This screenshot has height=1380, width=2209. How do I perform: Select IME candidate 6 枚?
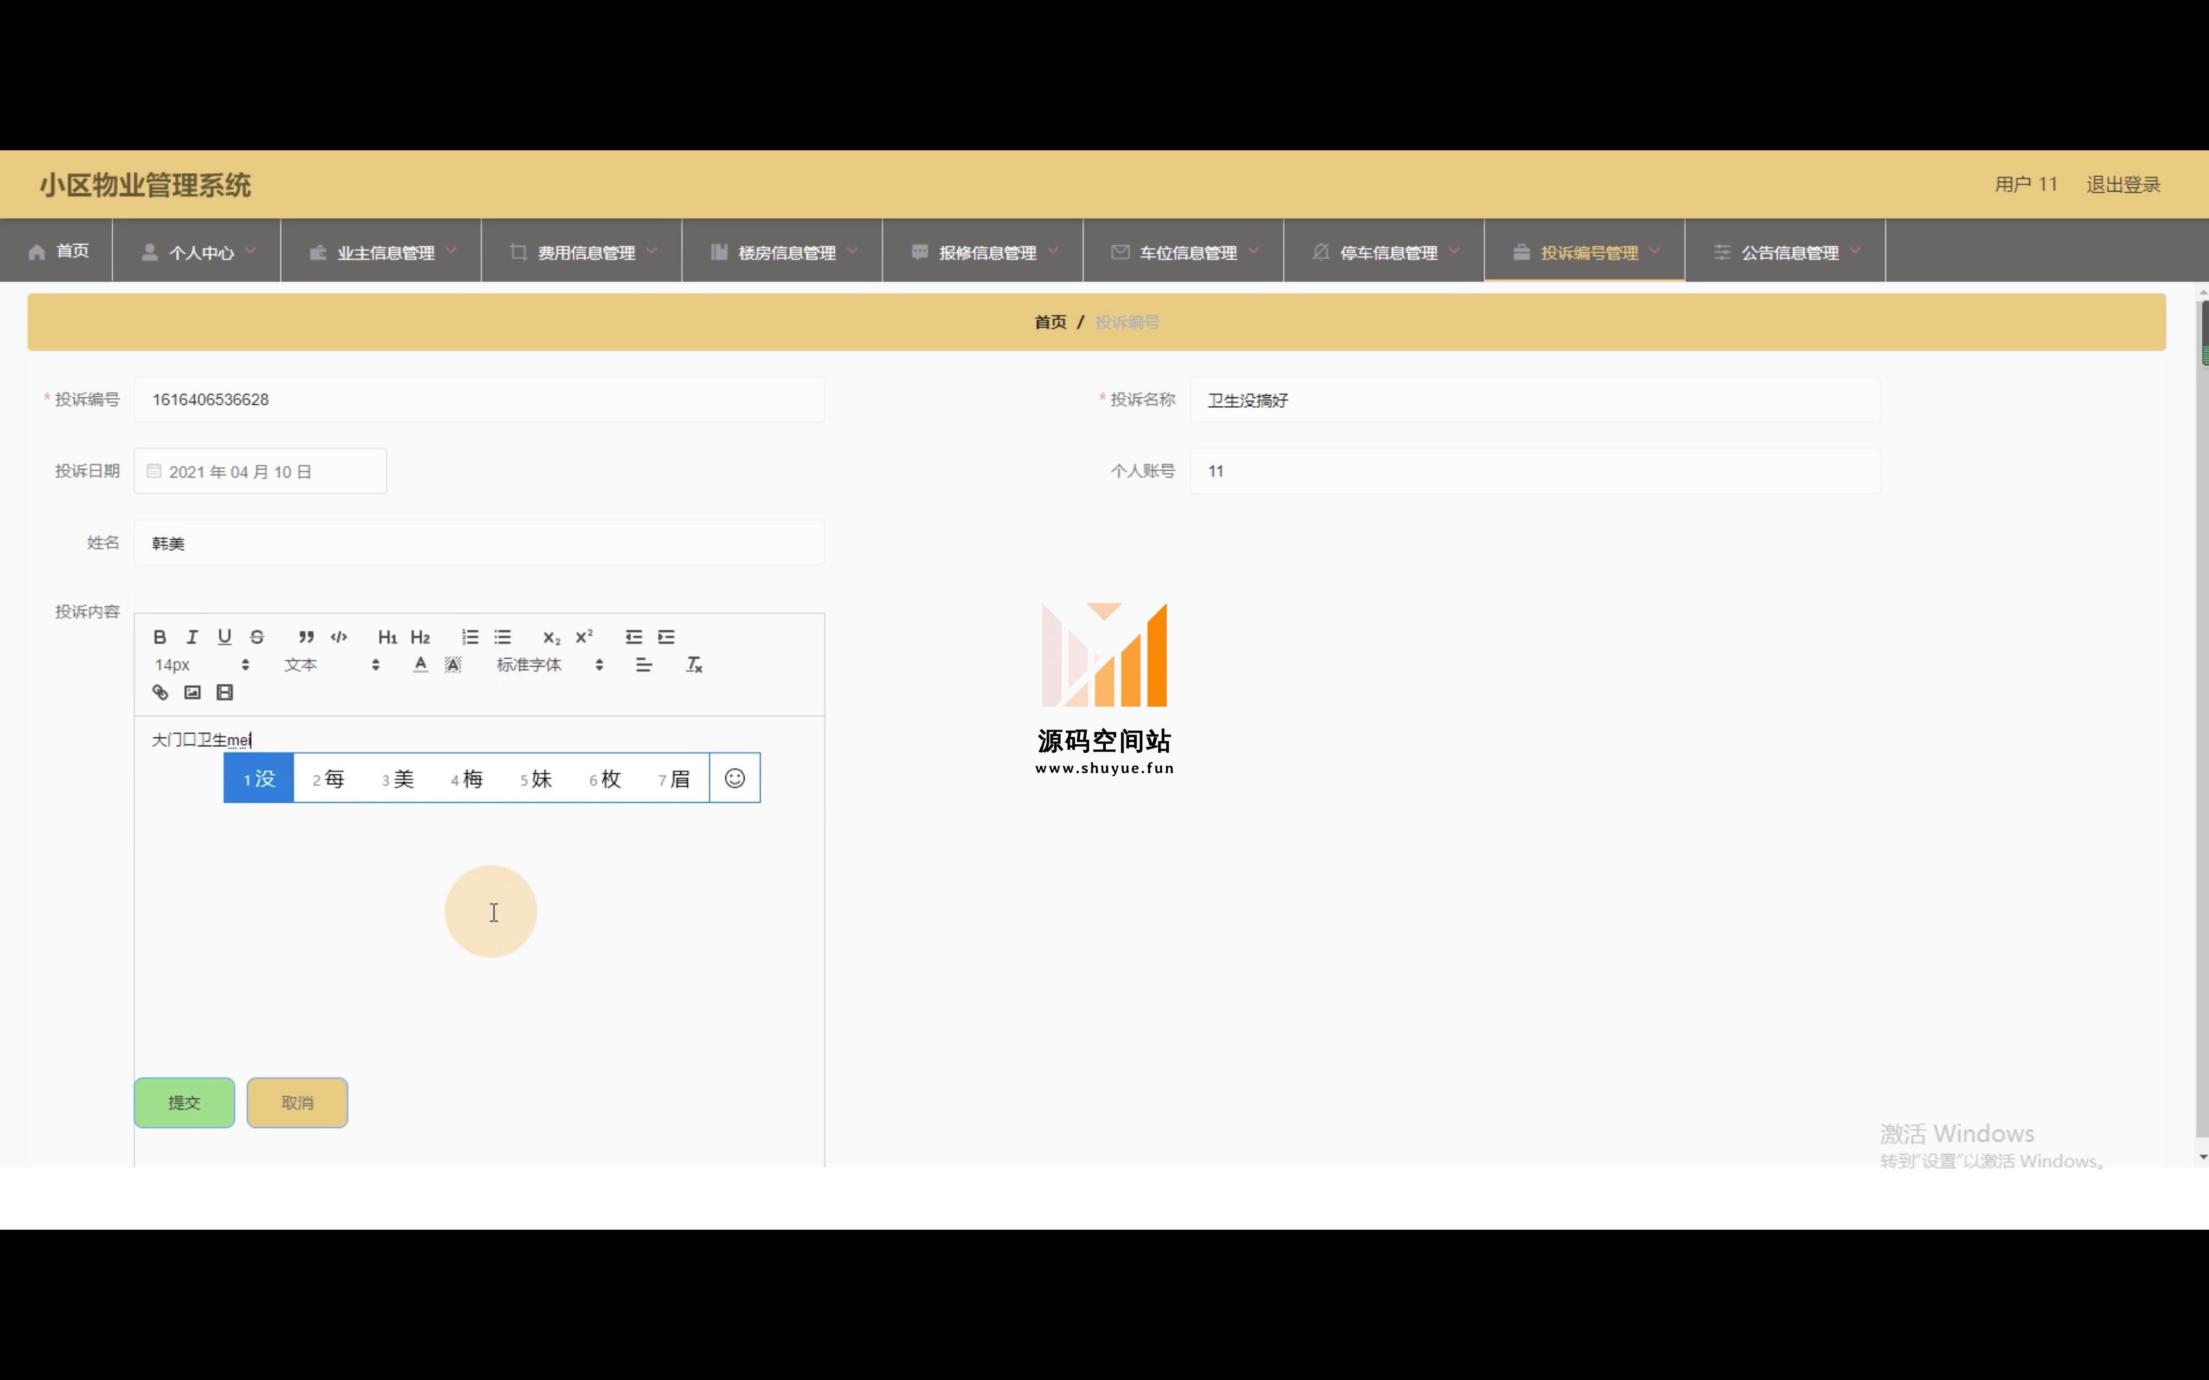[x=605, y=779]
